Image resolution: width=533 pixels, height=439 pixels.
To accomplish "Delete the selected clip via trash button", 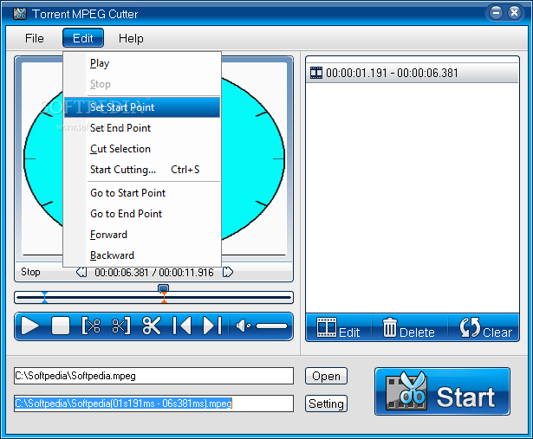I will (x=409, y=327).
